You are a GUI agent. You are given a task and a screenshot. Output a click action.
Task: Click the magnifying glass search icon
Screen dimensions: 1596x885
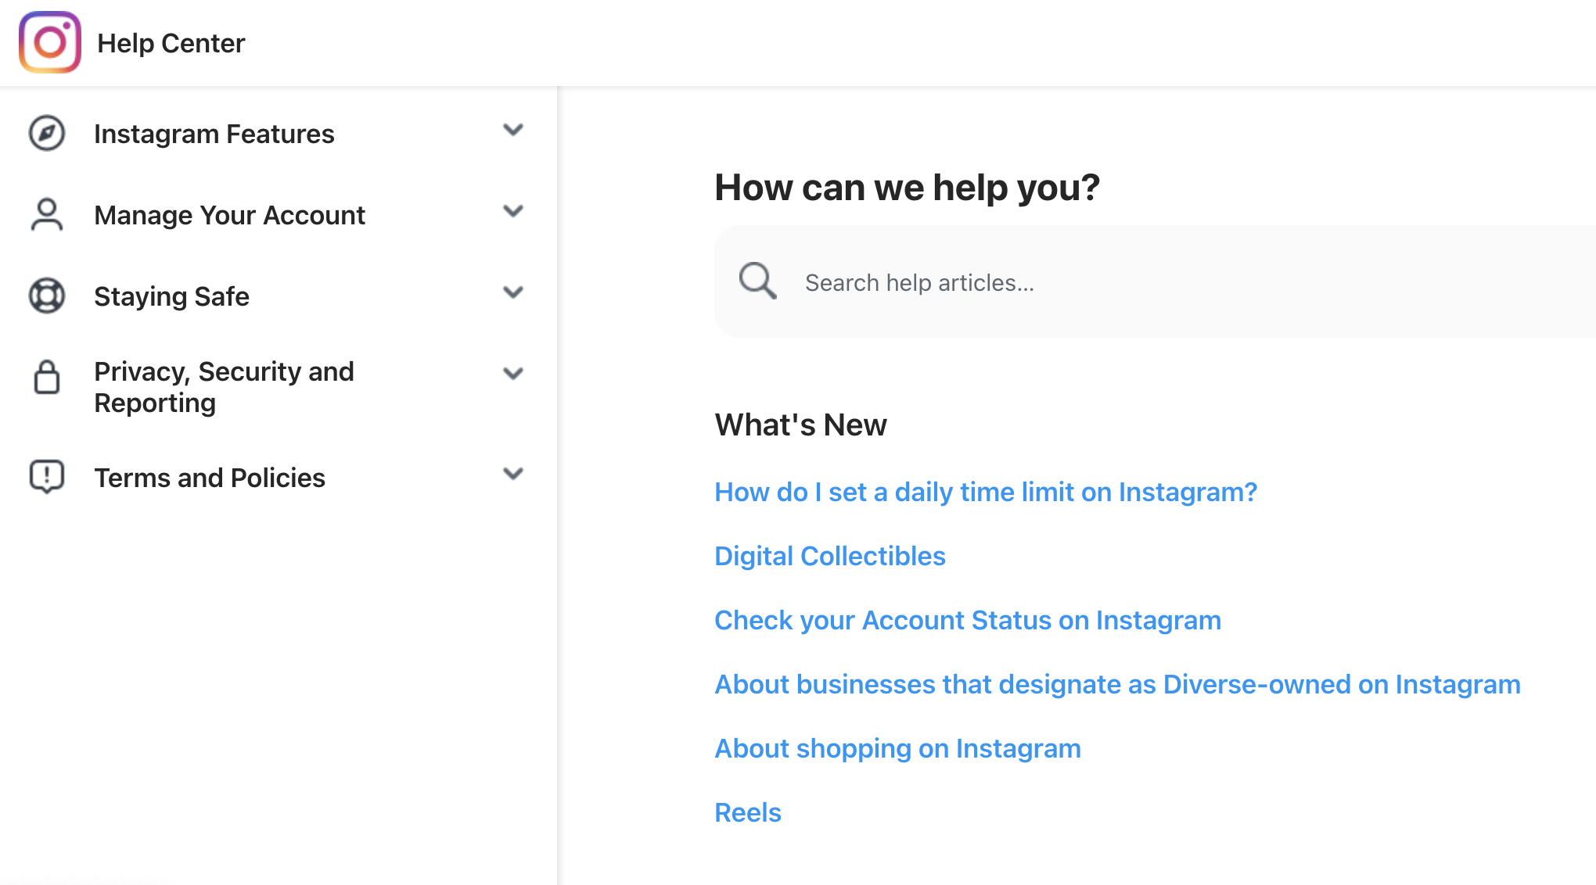tap(756, 281)
